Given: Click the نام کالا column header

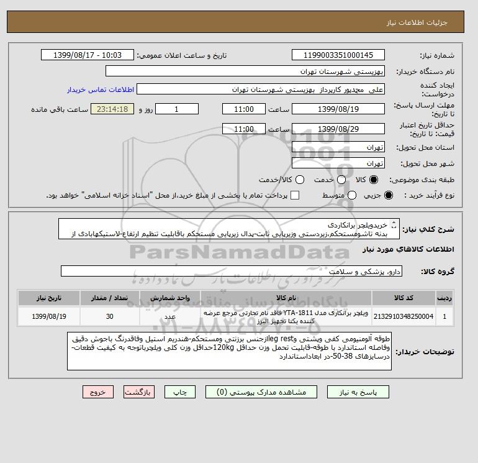Looking at the screenshot, I should pos(286,298).
